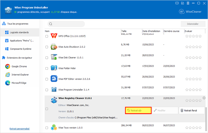
Task: Select the Wise Toys version 1.0.5 name
Action: coord(70,128)
